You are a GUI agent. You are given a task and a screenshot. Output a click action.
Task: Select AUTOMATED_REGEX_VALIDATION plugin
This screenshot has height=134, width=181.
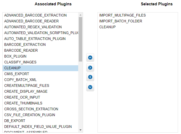[40, 27]
